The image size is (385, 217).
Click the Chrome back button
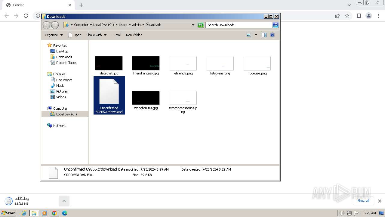pos(7,16)
